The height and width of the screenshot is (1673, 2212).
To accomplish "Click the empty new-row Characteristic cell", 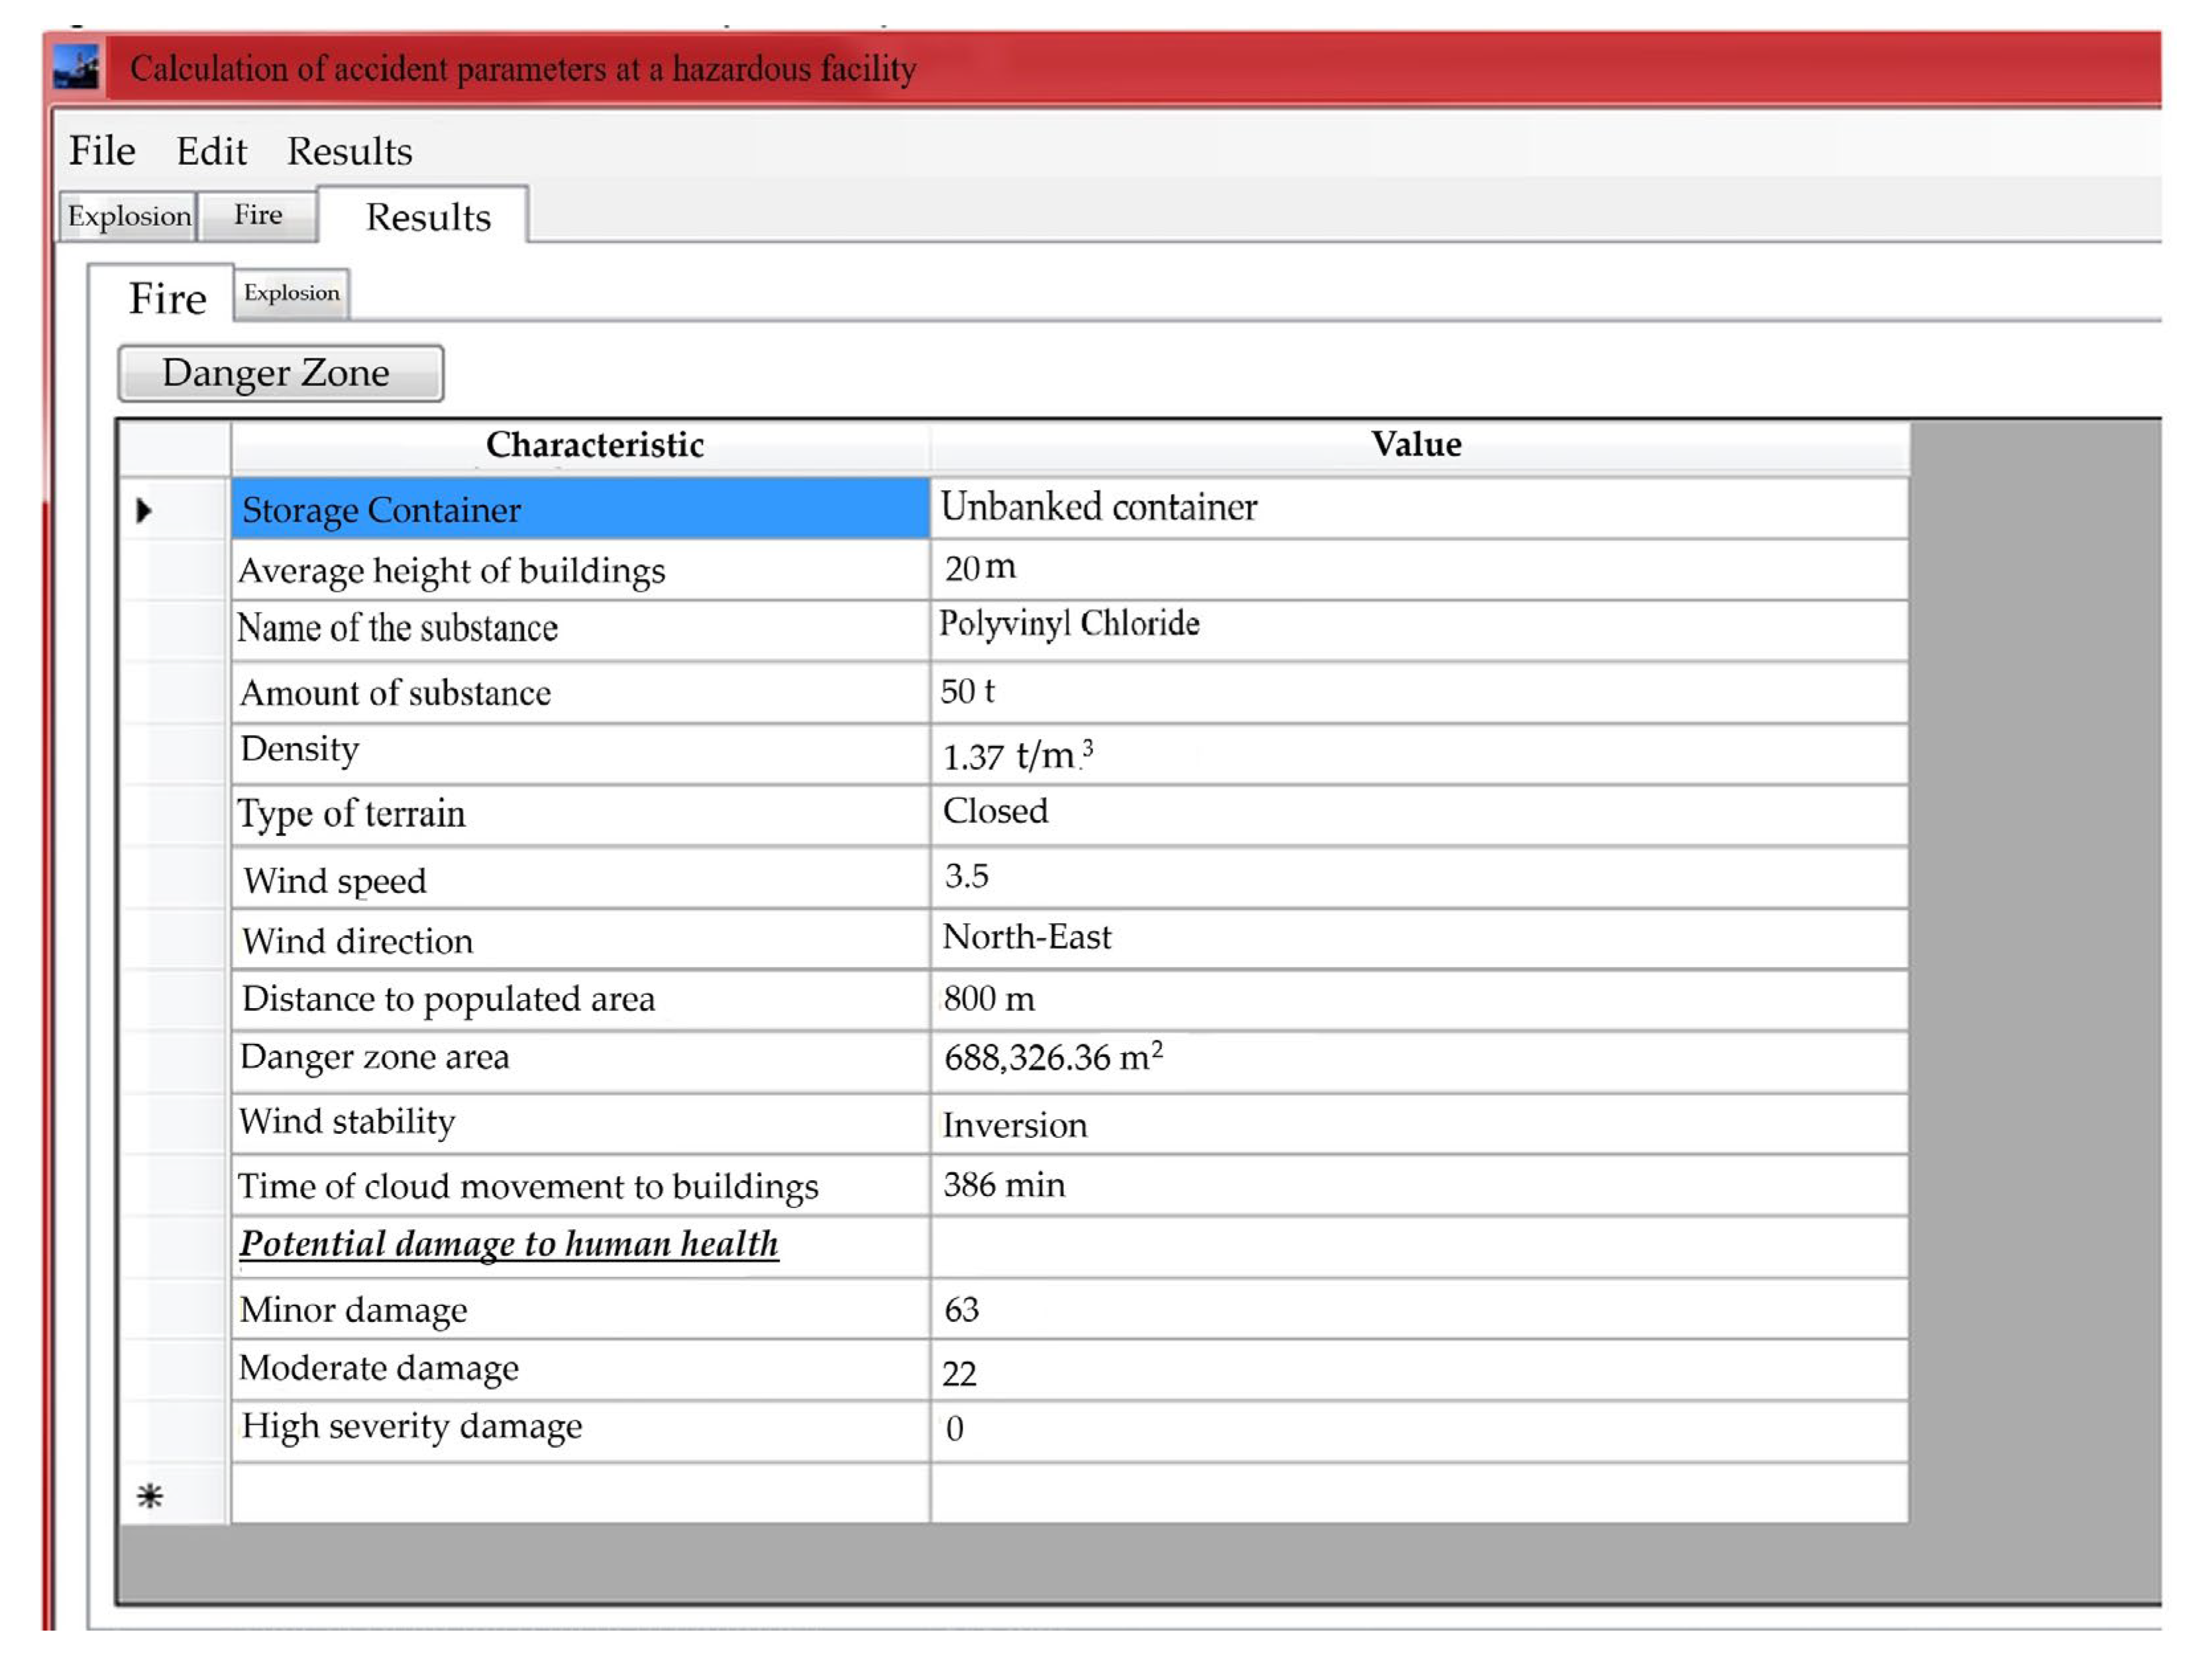I will point(580,1494).
